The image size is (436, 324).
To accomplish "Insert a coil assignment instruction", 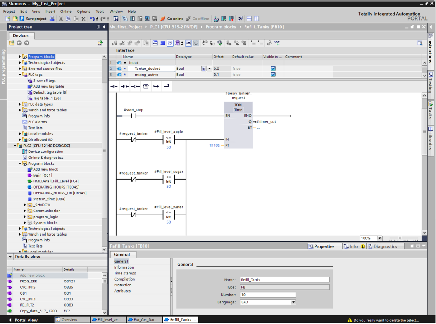I will click(x=135, y=87).
